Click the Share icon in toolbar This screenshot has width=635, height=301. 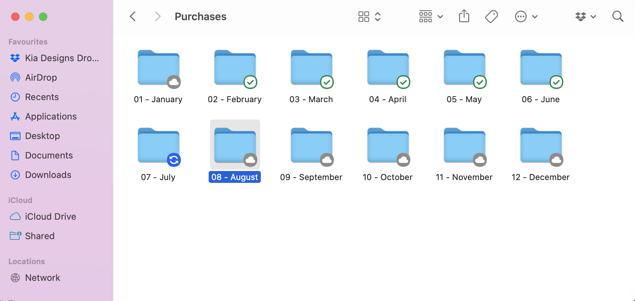pos(464,16)
